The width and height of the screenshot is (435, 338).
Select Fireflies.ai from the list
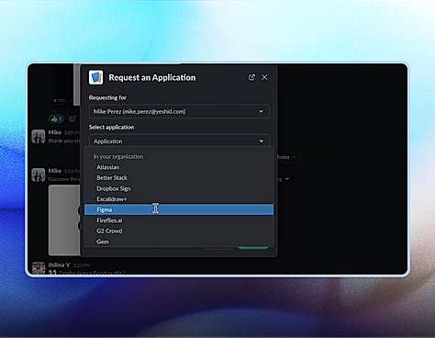point(179,220)
